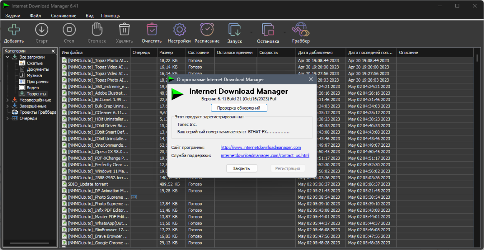Click the Закрыть button in dialog
This screenshot has height=250, width=484.
click(242, 168)
